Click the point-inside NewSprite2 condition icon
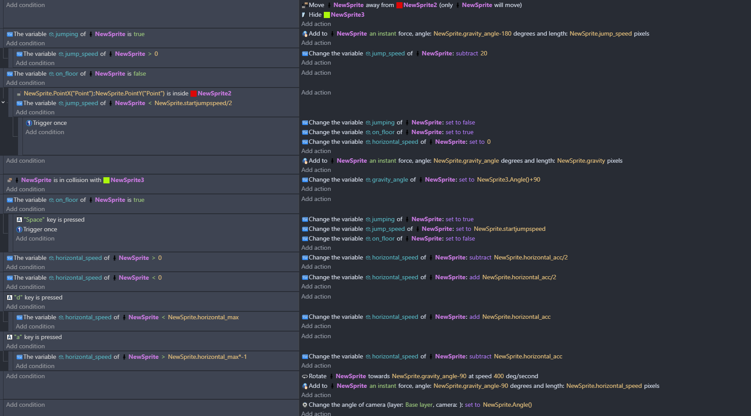Viewport: 751px width, 416px height. click(x=19, y=94)
